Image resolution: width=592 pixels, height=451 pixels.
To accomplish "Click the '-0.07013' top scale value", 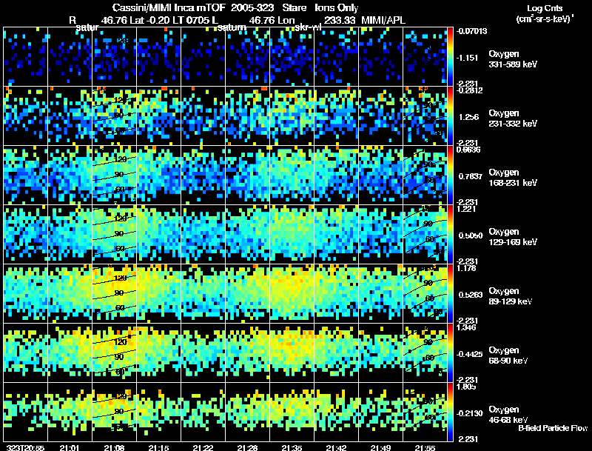I will 471,31.
